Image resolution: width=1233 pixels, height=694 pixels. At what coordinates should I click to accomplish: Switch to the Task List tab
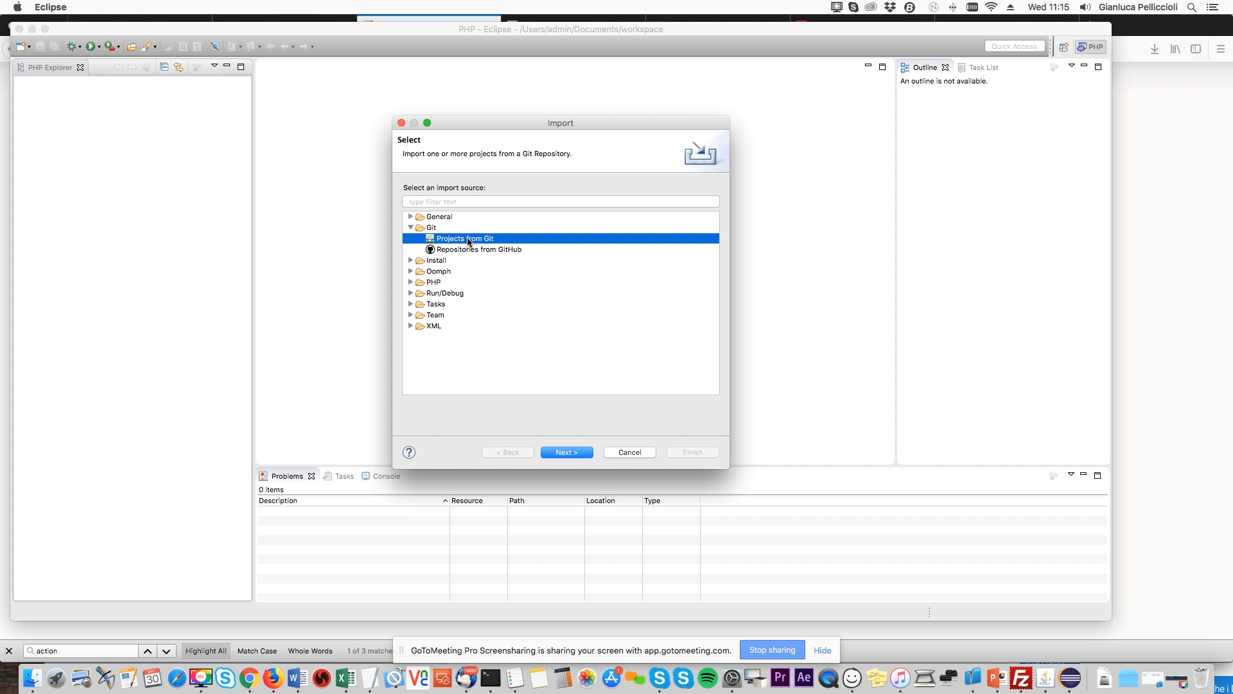[983, 67]
